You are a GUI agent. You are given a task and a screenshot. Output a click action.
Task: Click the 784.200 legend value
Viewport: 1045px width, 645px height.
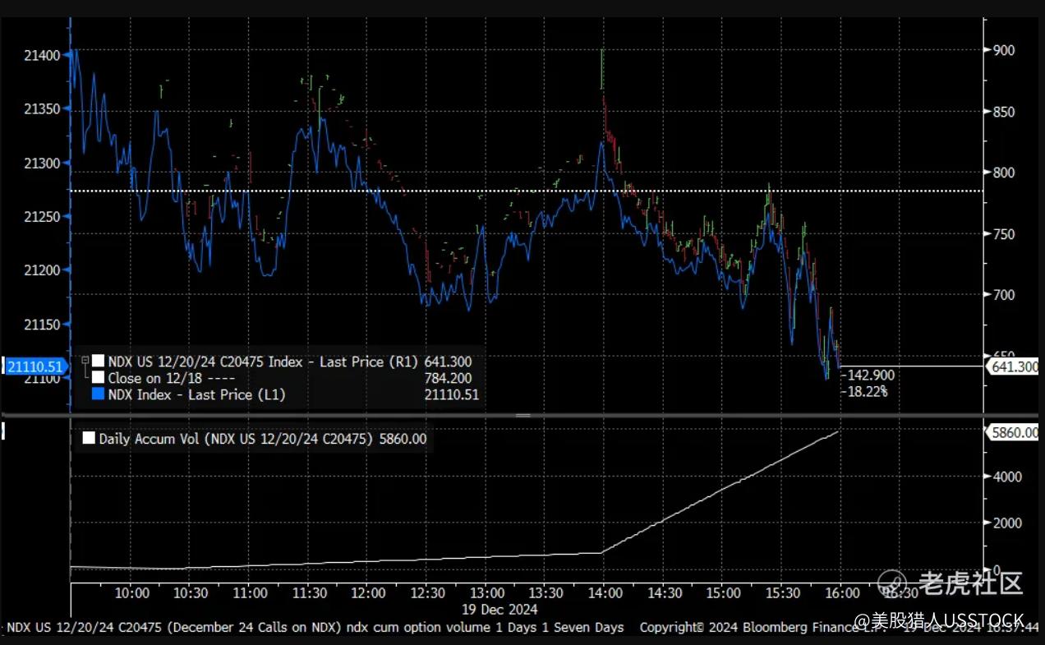pos(448,378)
